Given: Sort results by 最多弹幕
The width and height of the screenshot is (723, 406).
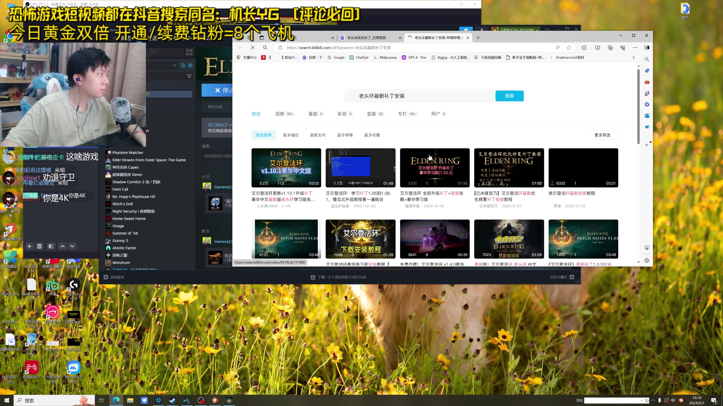Looking at the screenshot, I should 345,135.
